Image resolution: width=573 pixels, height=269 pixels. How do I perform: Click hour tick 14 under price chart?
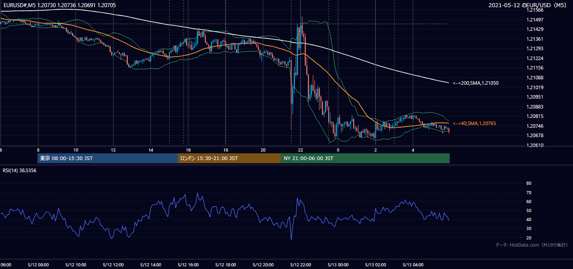[151, 150]
